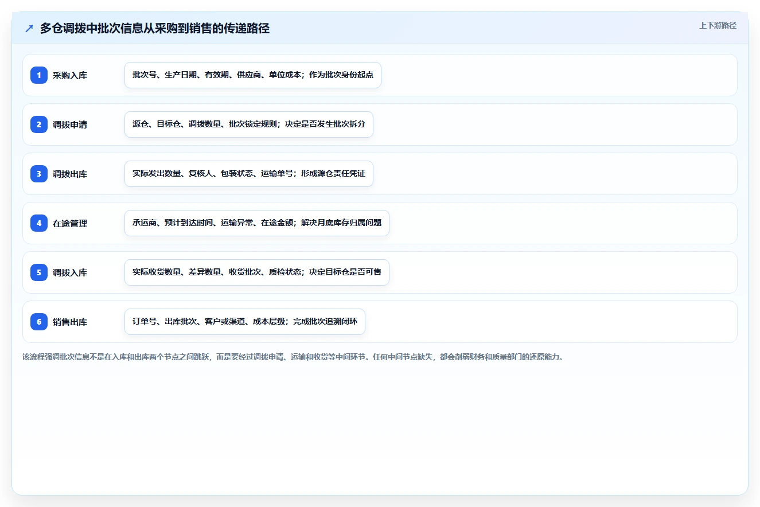
Task: Click the title 多仓调拨中批次信息从采购到销售的传递路径
Action: (x=155, y=29)
